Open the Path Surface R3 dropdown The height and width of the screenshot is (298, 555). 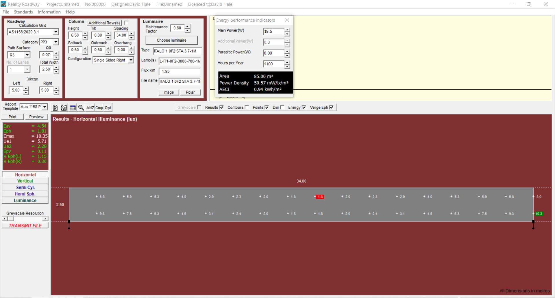[x=27, y=55]
